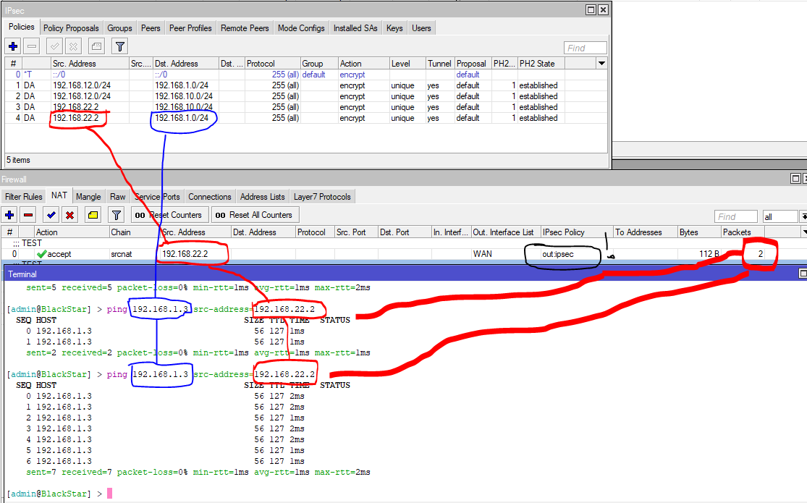Open Layer7 Protocols tab
This screenshot has width=807, height=503.
click(x=322, y=197)
